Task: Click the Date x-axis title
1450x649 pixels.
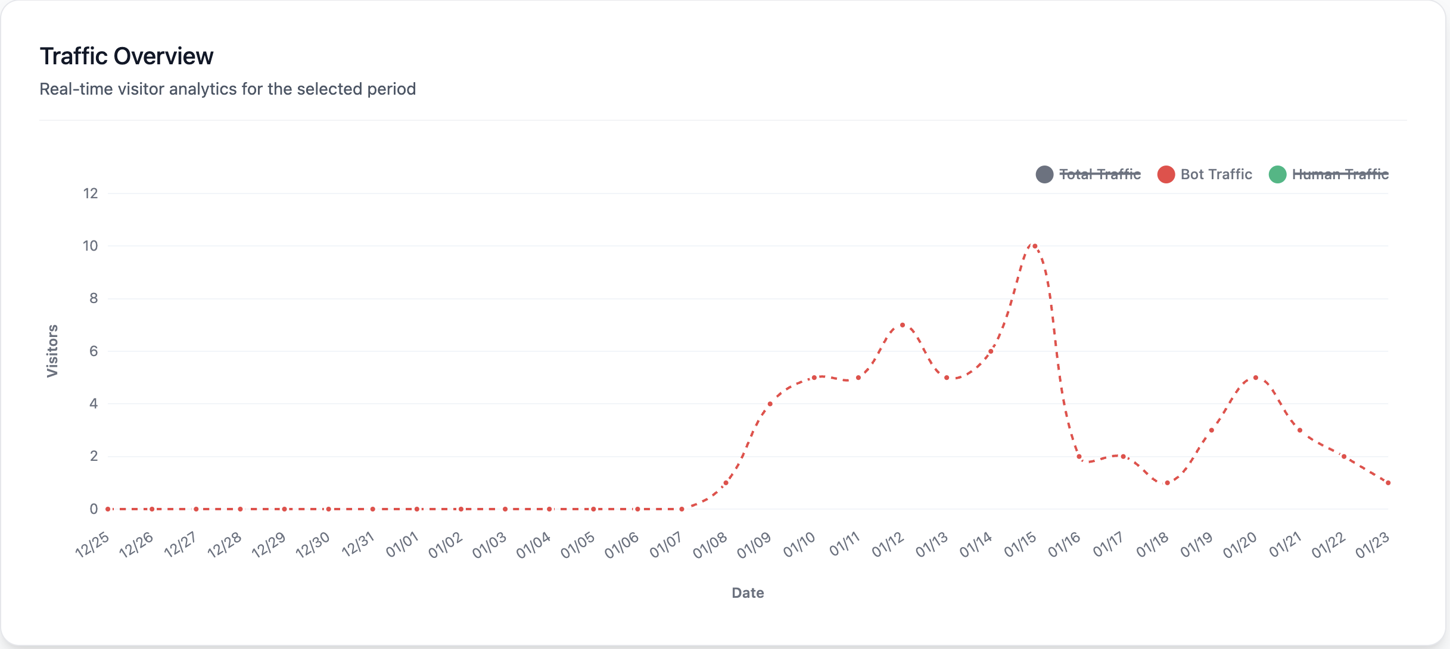Action: point(748,593)
